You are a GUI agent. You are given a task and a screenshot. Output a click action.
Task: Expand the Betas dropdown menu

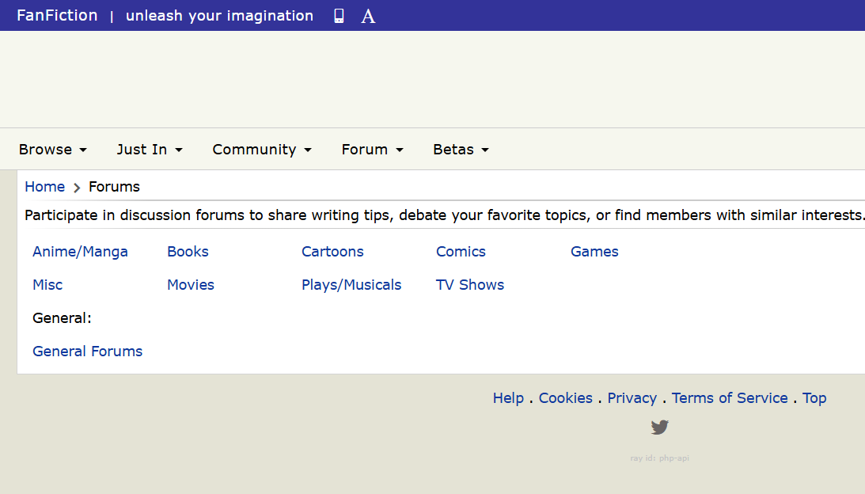[461, 150]
